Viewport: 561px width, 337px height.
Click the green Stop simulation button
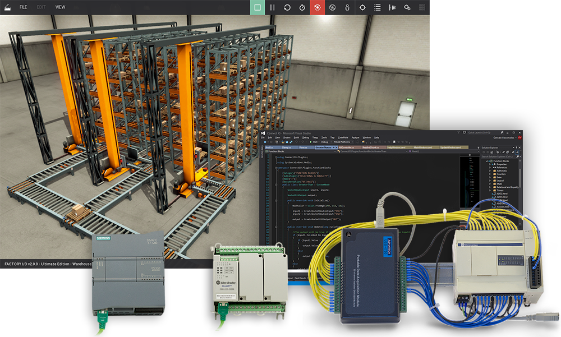coord(257,7)
